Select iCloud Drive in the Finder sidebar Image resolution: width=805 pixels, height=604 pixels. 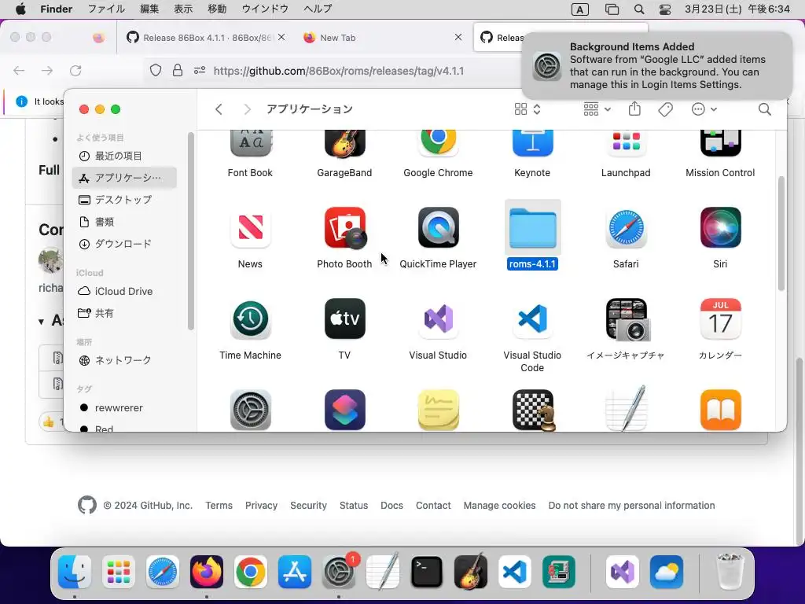tap(125, 291)
